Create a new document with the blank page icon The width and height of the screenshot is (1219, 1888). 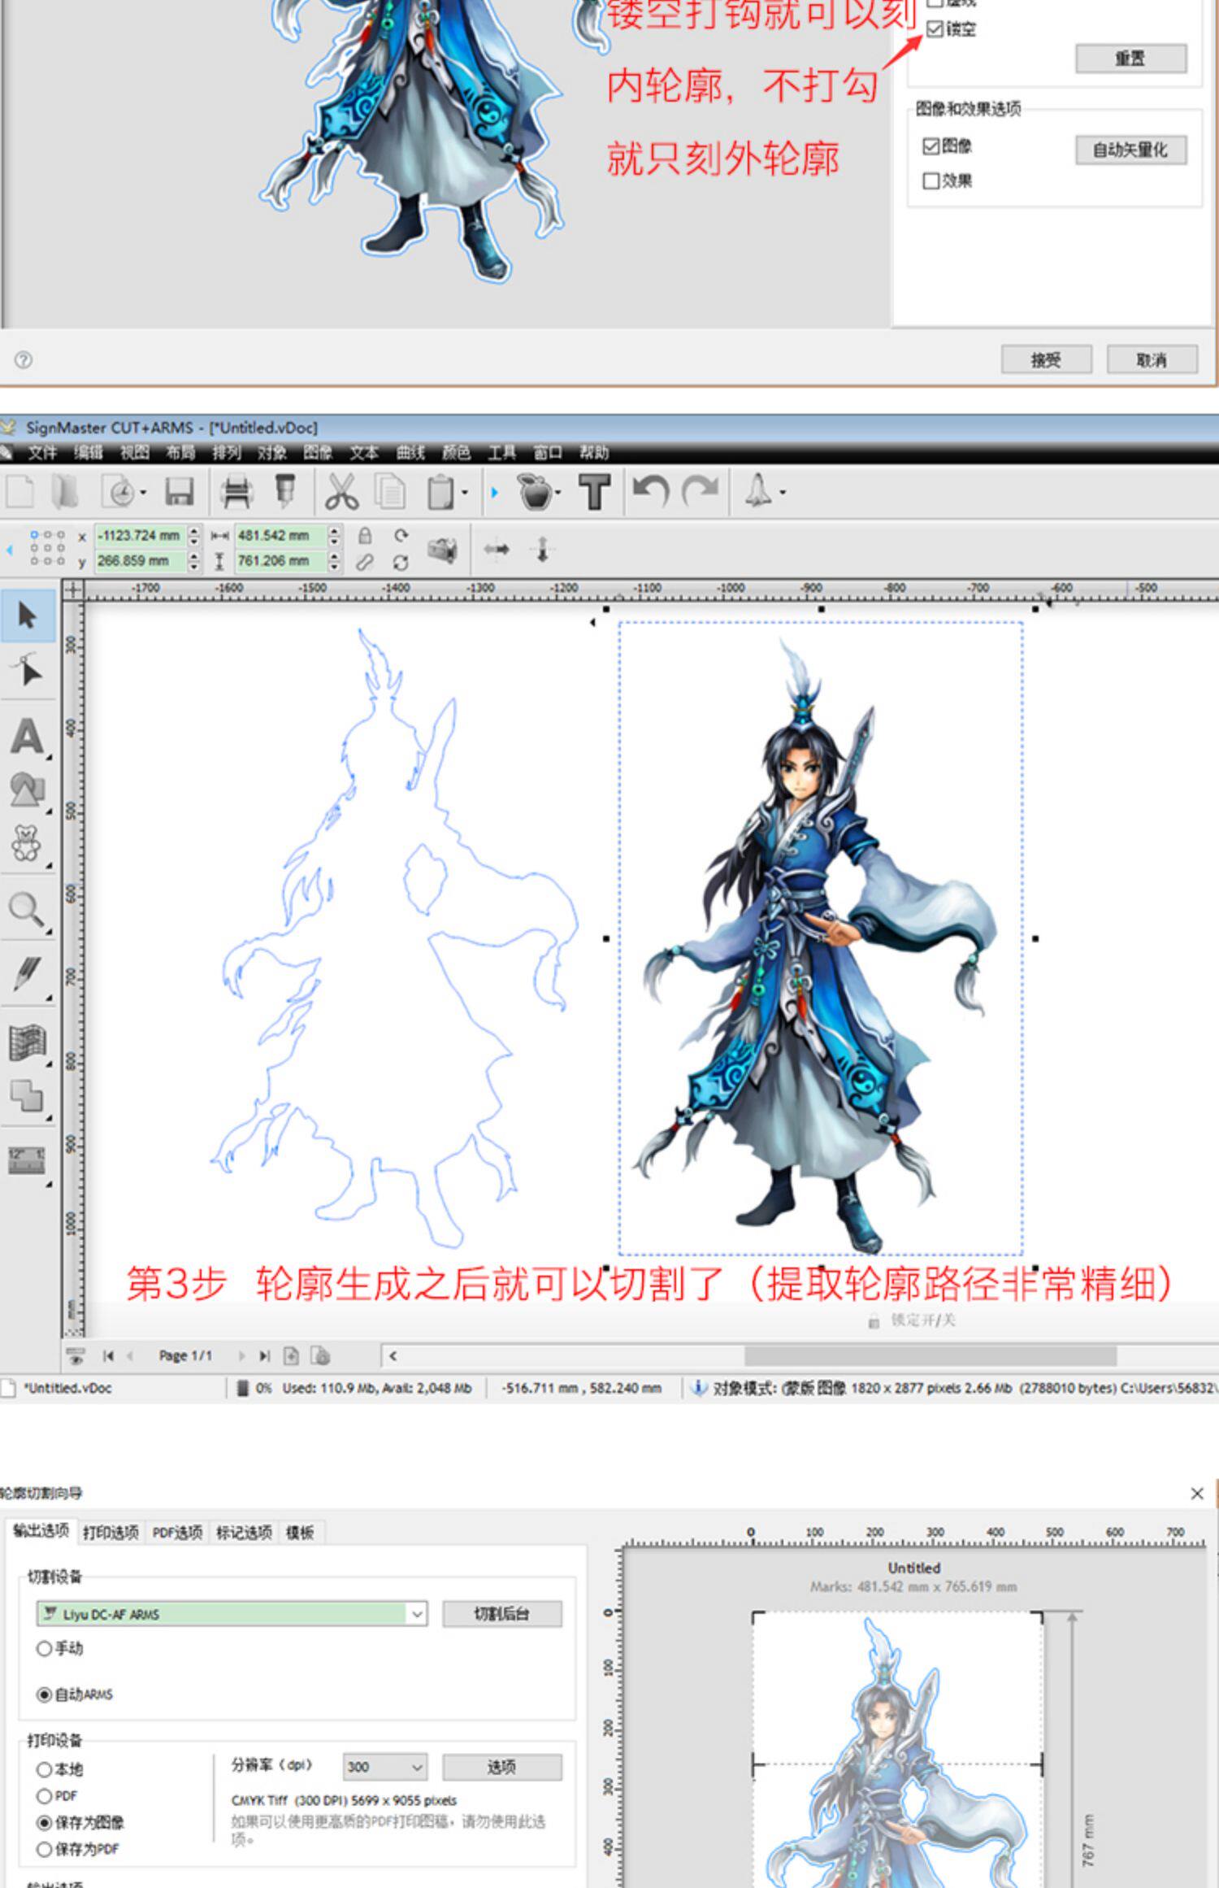(20, 492)
